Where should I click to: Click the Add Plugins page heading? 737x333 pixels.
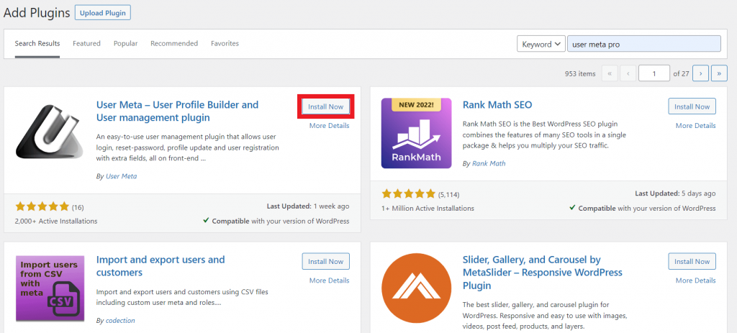point(37,13)
